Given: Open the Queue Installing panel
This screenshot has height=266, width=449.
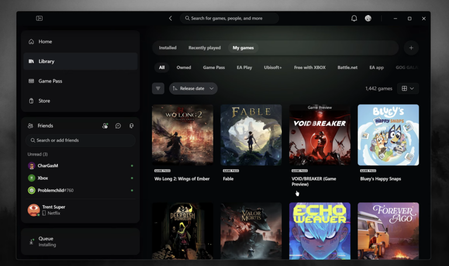Looking at the screenshot, I should [81, 241].
